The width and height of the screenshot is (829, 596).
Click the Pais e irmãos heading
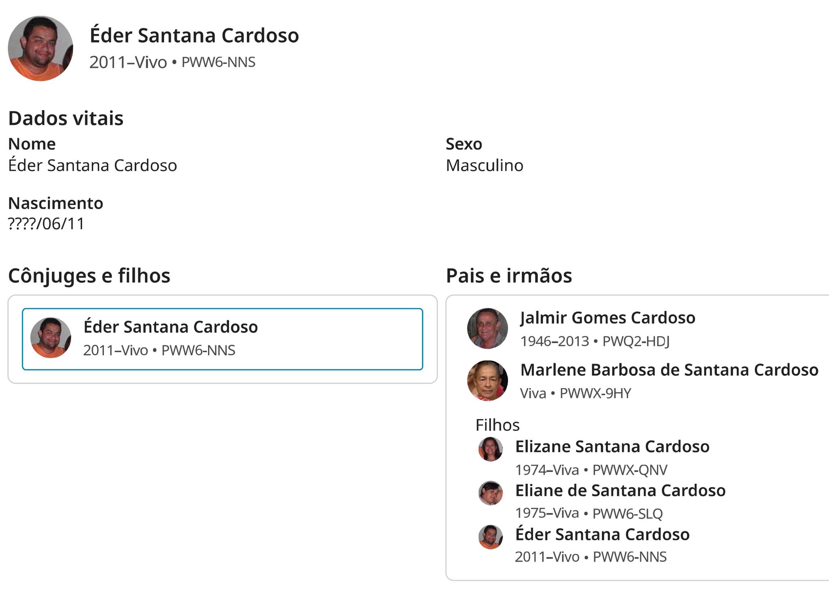(509, 276)
